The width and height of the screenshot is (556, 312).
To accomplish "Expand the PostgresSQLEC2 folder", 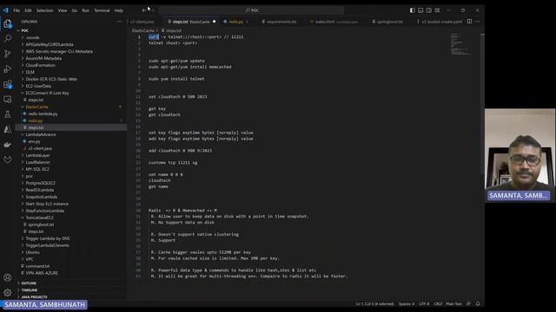I will tap(40, 183).
